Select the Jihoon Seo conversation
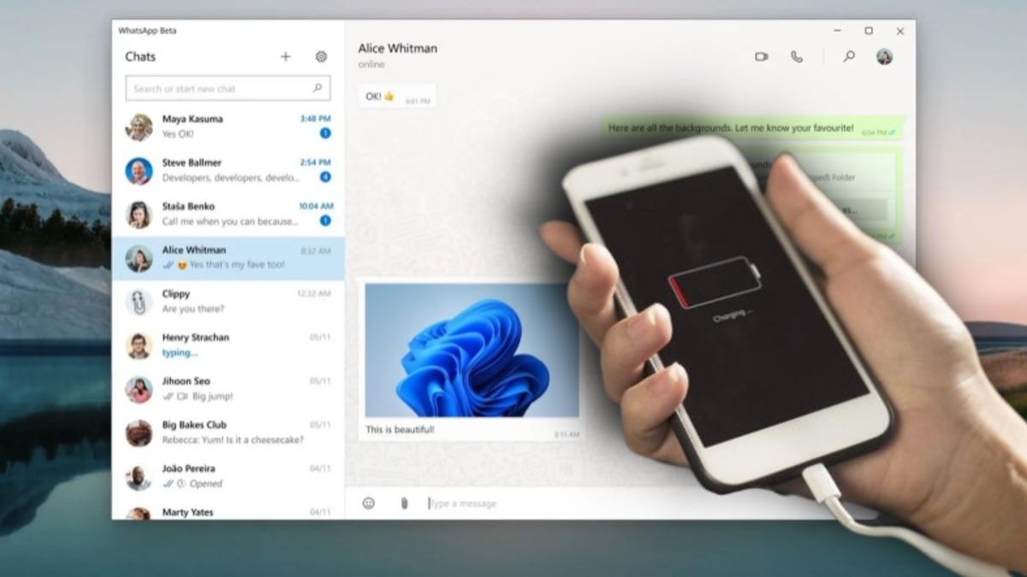This screenshot has height=577, width=1027. [x=228, y=389]
